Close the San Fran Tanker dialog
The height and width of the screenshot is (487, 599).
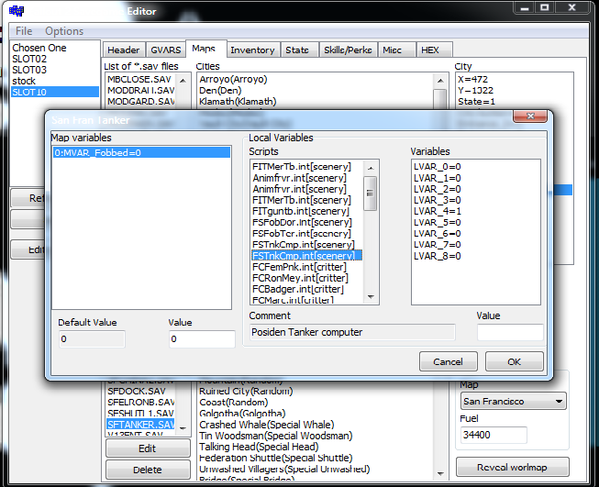pos(530,116)
